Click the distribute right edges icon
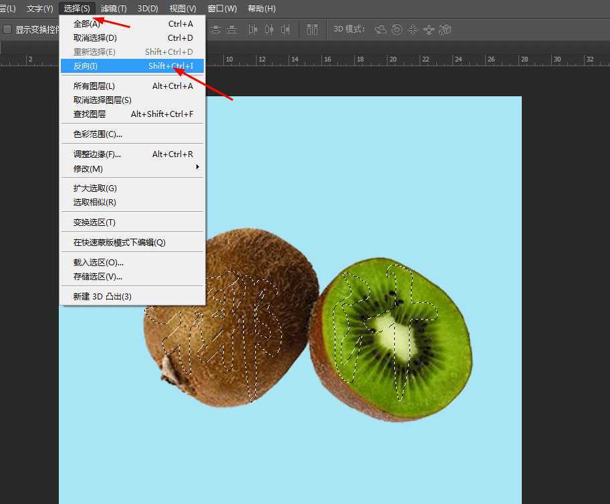Viewport: 610px width, 504px height. (285, 29)
